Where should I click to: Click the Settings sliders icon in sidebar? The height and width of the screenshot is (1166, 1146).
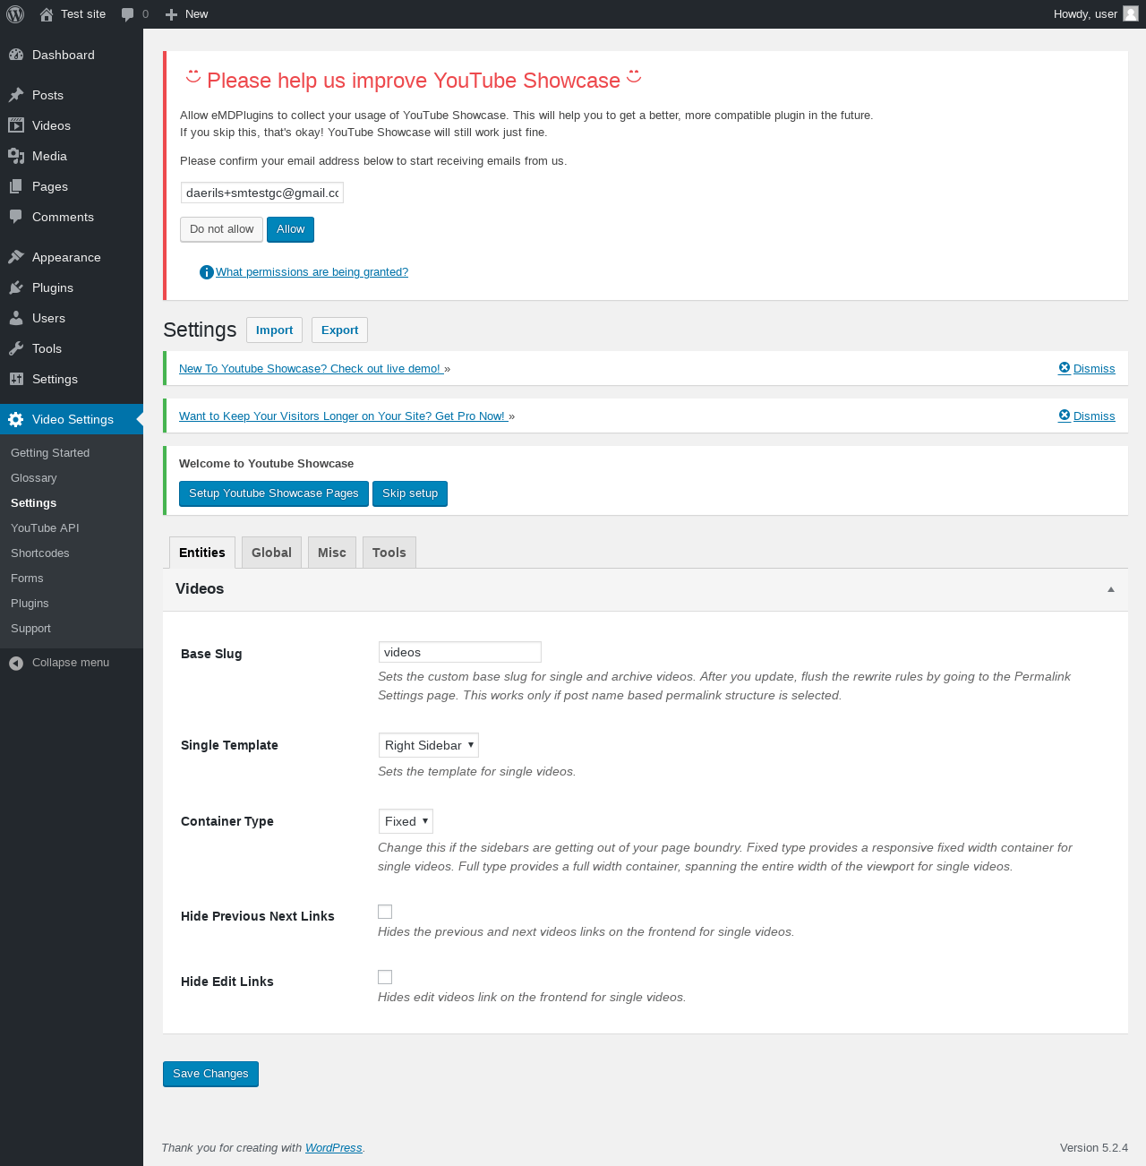[16, 379]
